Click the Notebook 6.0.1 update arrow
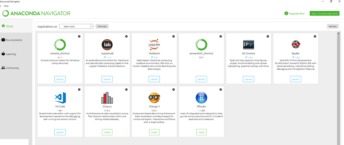Viewport: 344px width, 145px height. 152,58
